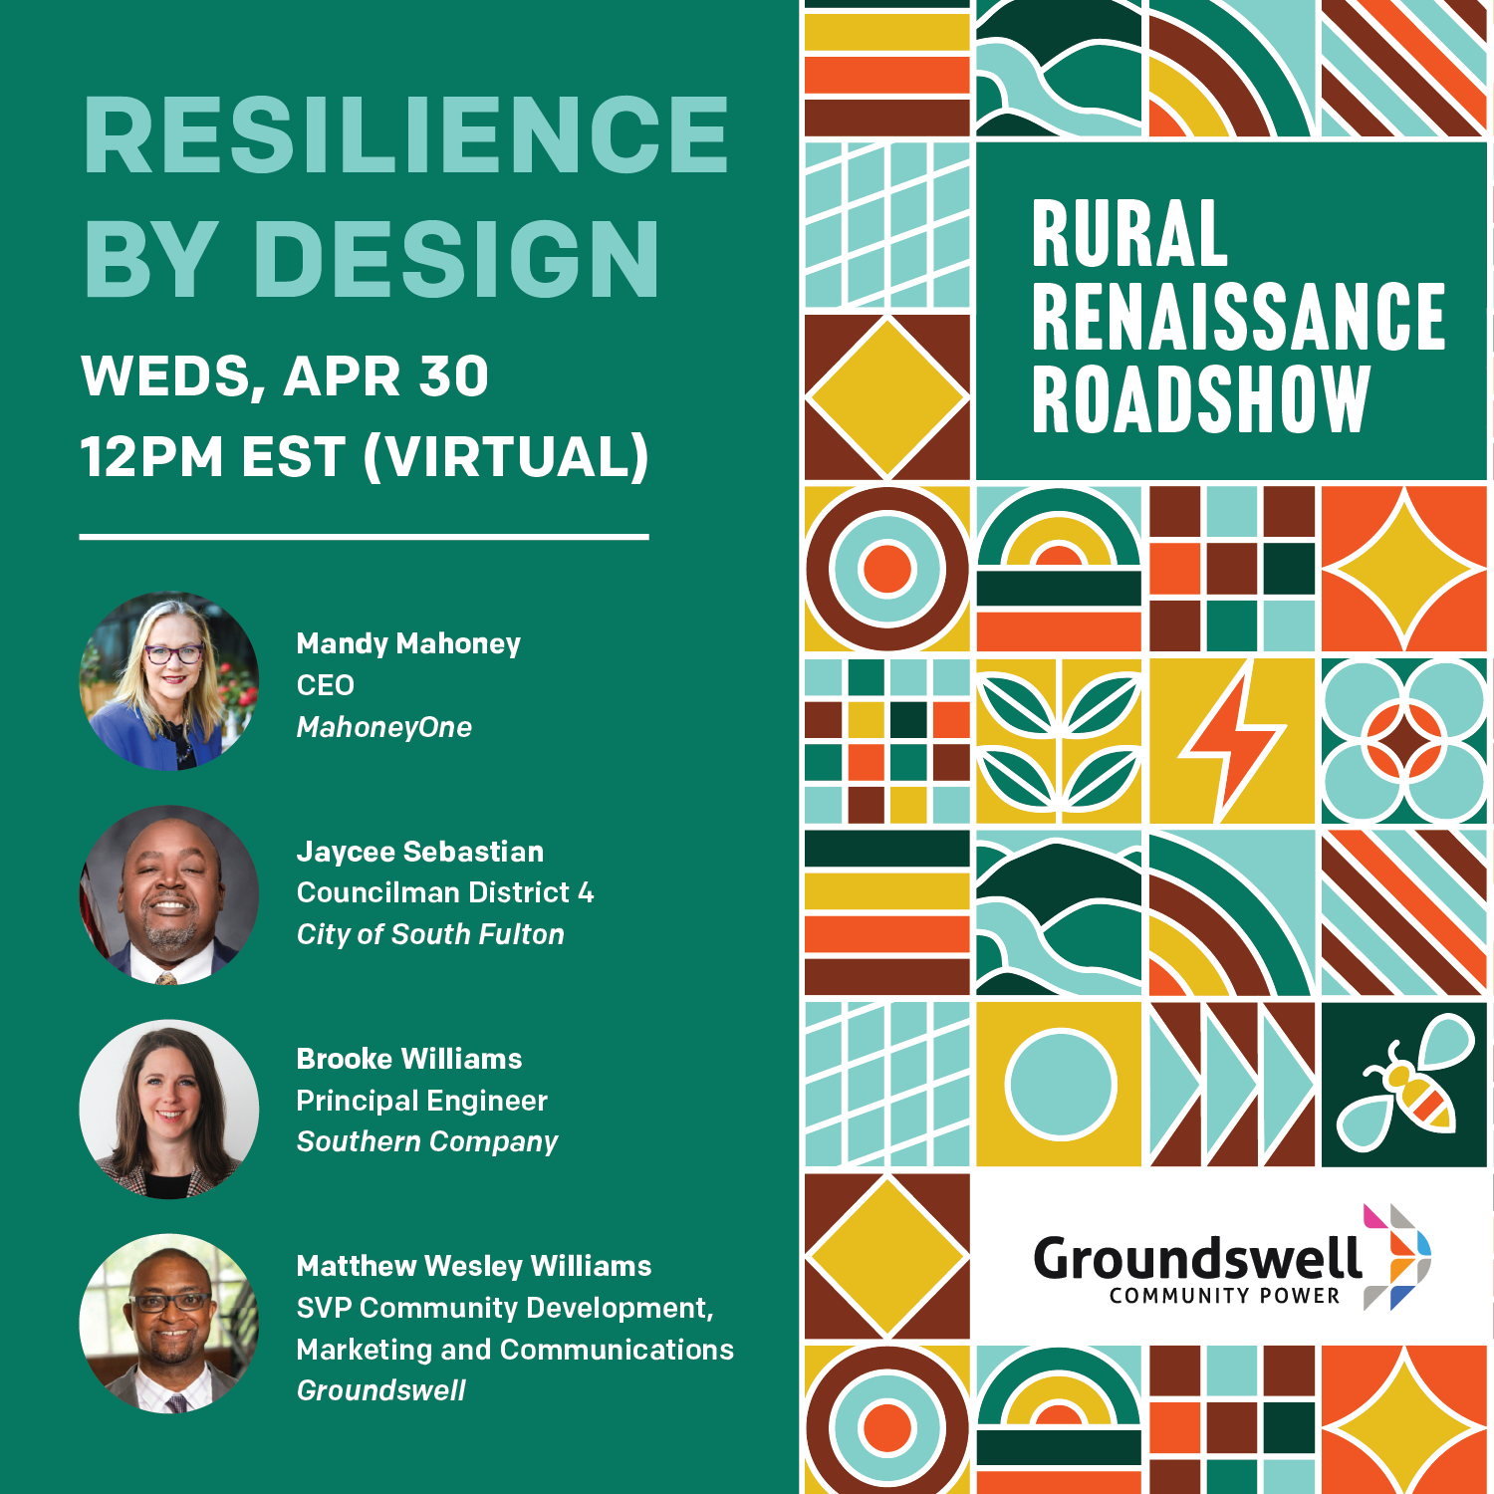Screen dimensions: 1494x1494
Task: Click "City of South Fulton" text
Action: click(430, 934)
